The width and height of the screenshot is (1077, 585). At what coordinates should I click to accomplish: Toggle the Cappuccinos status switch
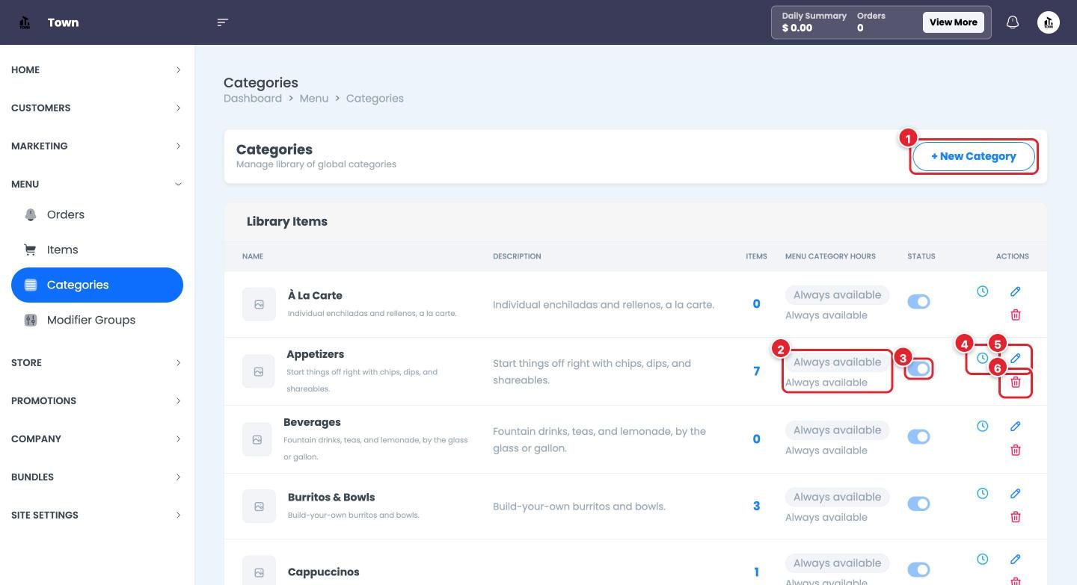pos(918,569)
